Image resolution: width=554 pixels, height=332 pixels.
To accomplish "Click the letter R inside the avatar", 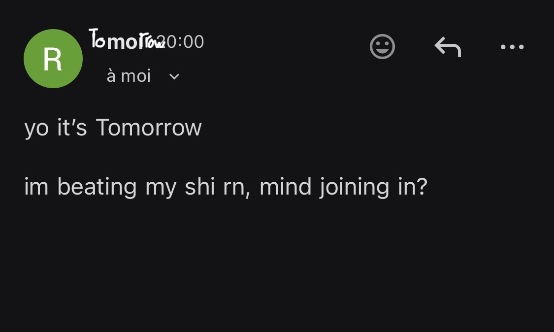I will point(53,59).
